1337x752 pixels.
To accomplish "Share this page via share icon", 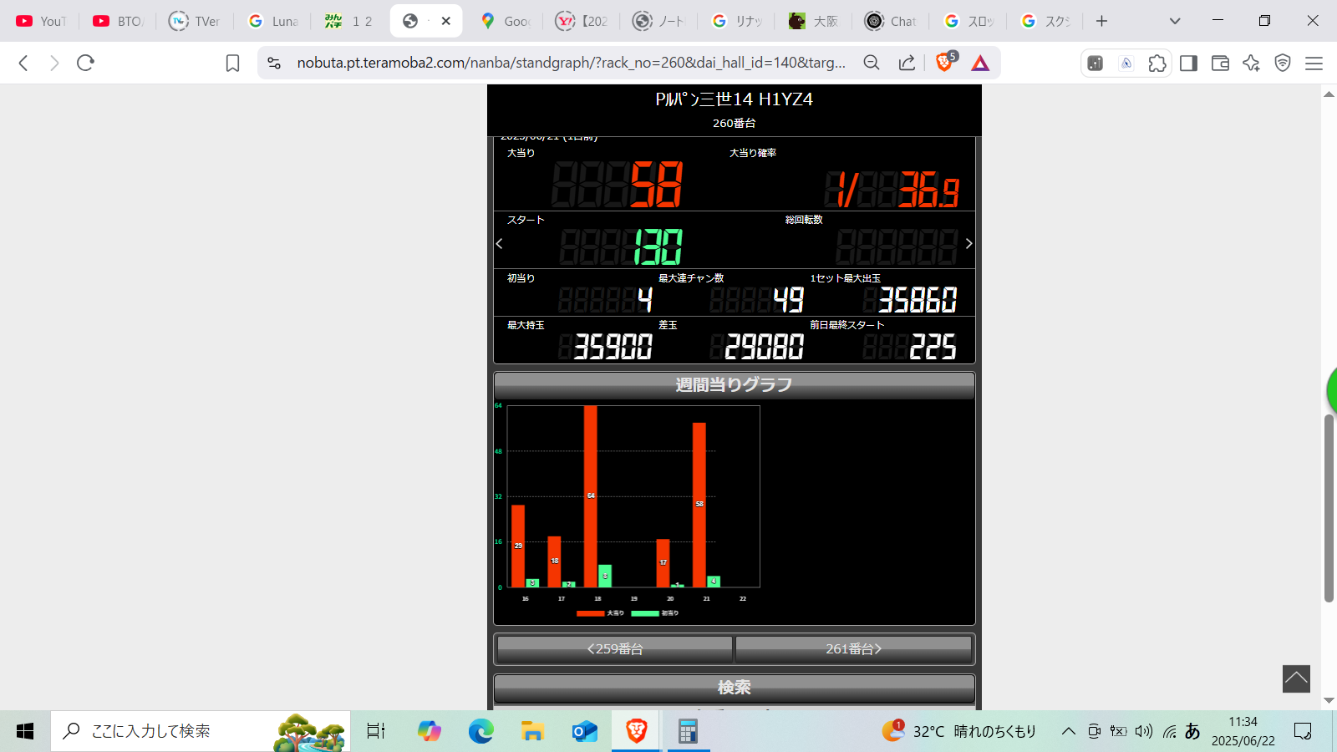I will tap(907, 63).
